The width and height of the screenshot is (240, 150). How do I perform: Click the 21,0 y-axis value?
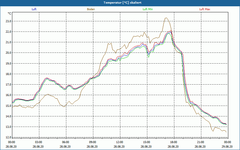[8, 42]
